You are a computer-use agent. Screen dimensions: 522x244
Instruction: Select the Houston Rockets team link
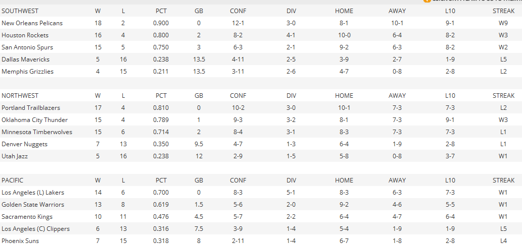pyautogui.click(x=25, y=35)
